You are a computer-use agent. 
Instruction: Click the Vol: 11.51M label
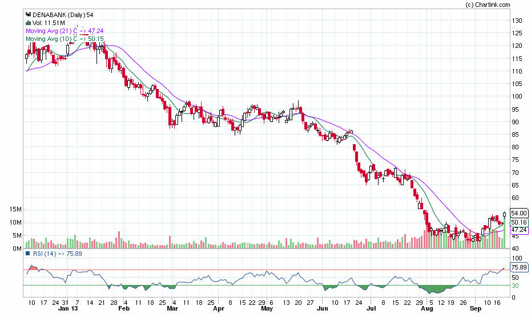pos(49,23)
